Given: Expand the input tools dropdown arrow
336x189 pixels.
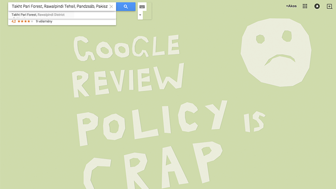Looking at the screenshot, I should 140,15.
